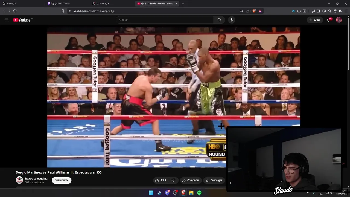Open Brave Rewards triangle icon

coord(260,11)
